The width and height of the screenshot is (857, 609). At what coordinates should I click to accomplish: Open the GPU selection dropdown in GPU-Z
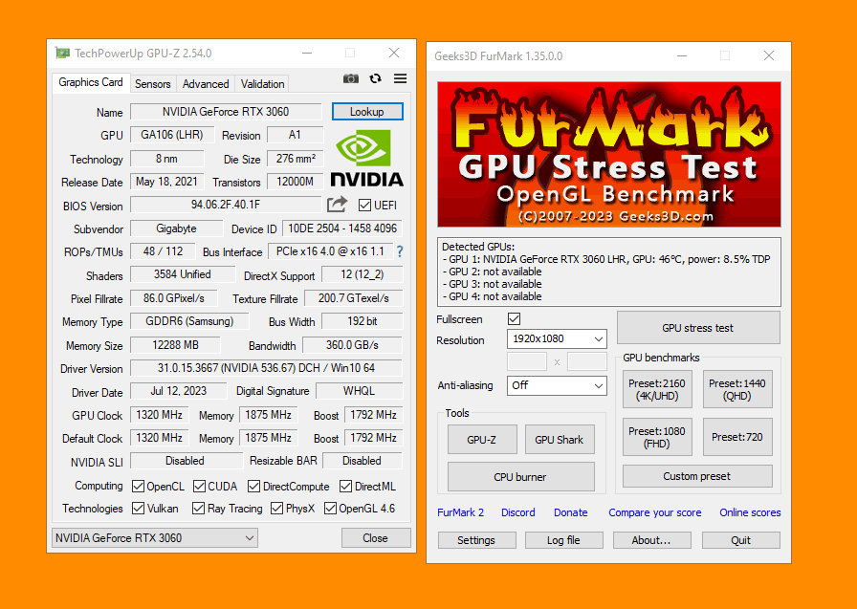click(x=155, y=538)
